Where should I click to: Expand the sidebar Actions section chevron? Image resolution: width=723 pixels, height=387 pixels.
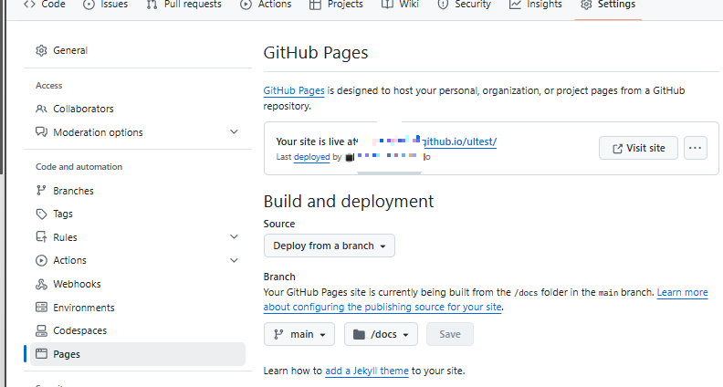point(235,260)
